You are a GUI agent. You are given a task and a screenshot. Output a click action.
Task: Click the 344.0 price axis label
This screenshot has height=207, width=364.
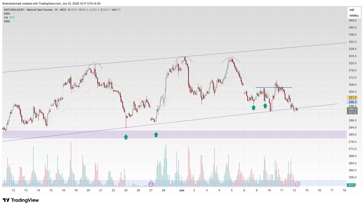click(352, 20)
